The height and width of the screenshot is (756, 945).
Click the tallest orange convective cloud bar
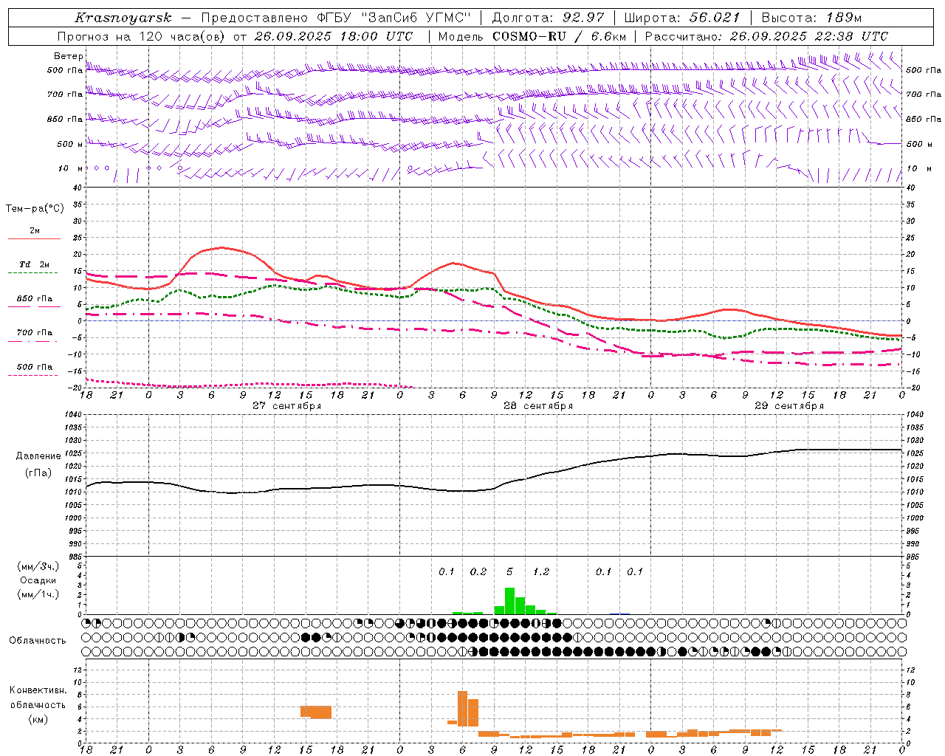point(463,709)
